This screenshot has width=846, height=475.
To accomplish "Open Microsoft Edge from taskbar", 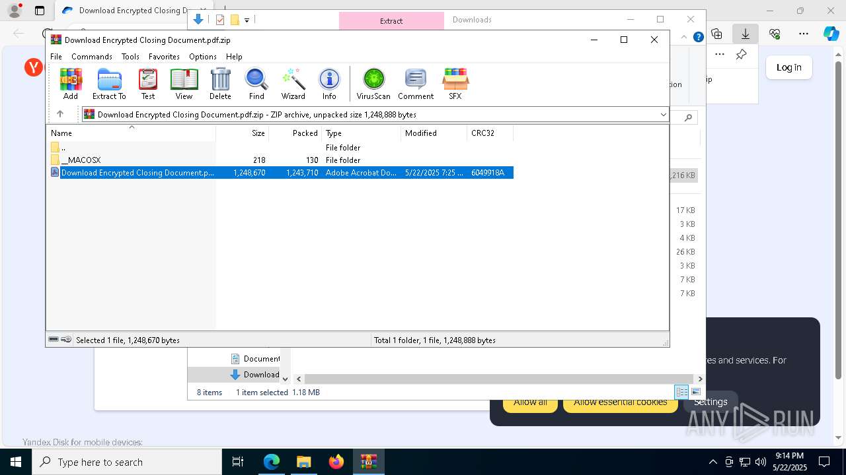I will (272, 462).
